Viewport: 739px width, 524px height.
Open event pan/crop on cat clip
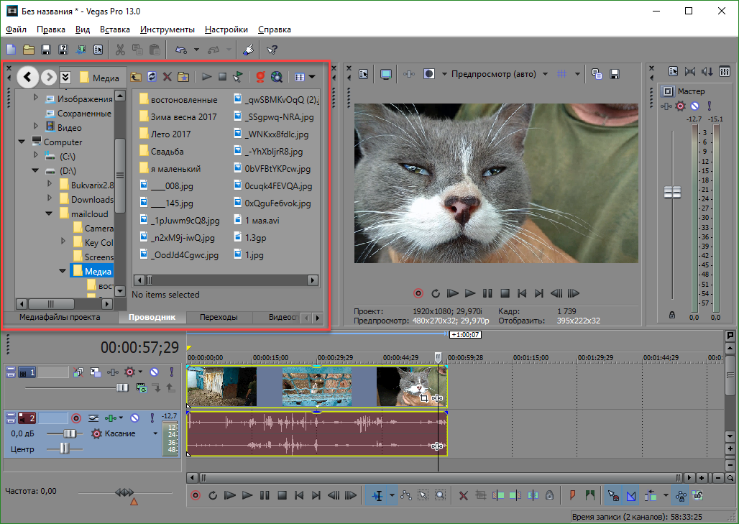(423, 398)
